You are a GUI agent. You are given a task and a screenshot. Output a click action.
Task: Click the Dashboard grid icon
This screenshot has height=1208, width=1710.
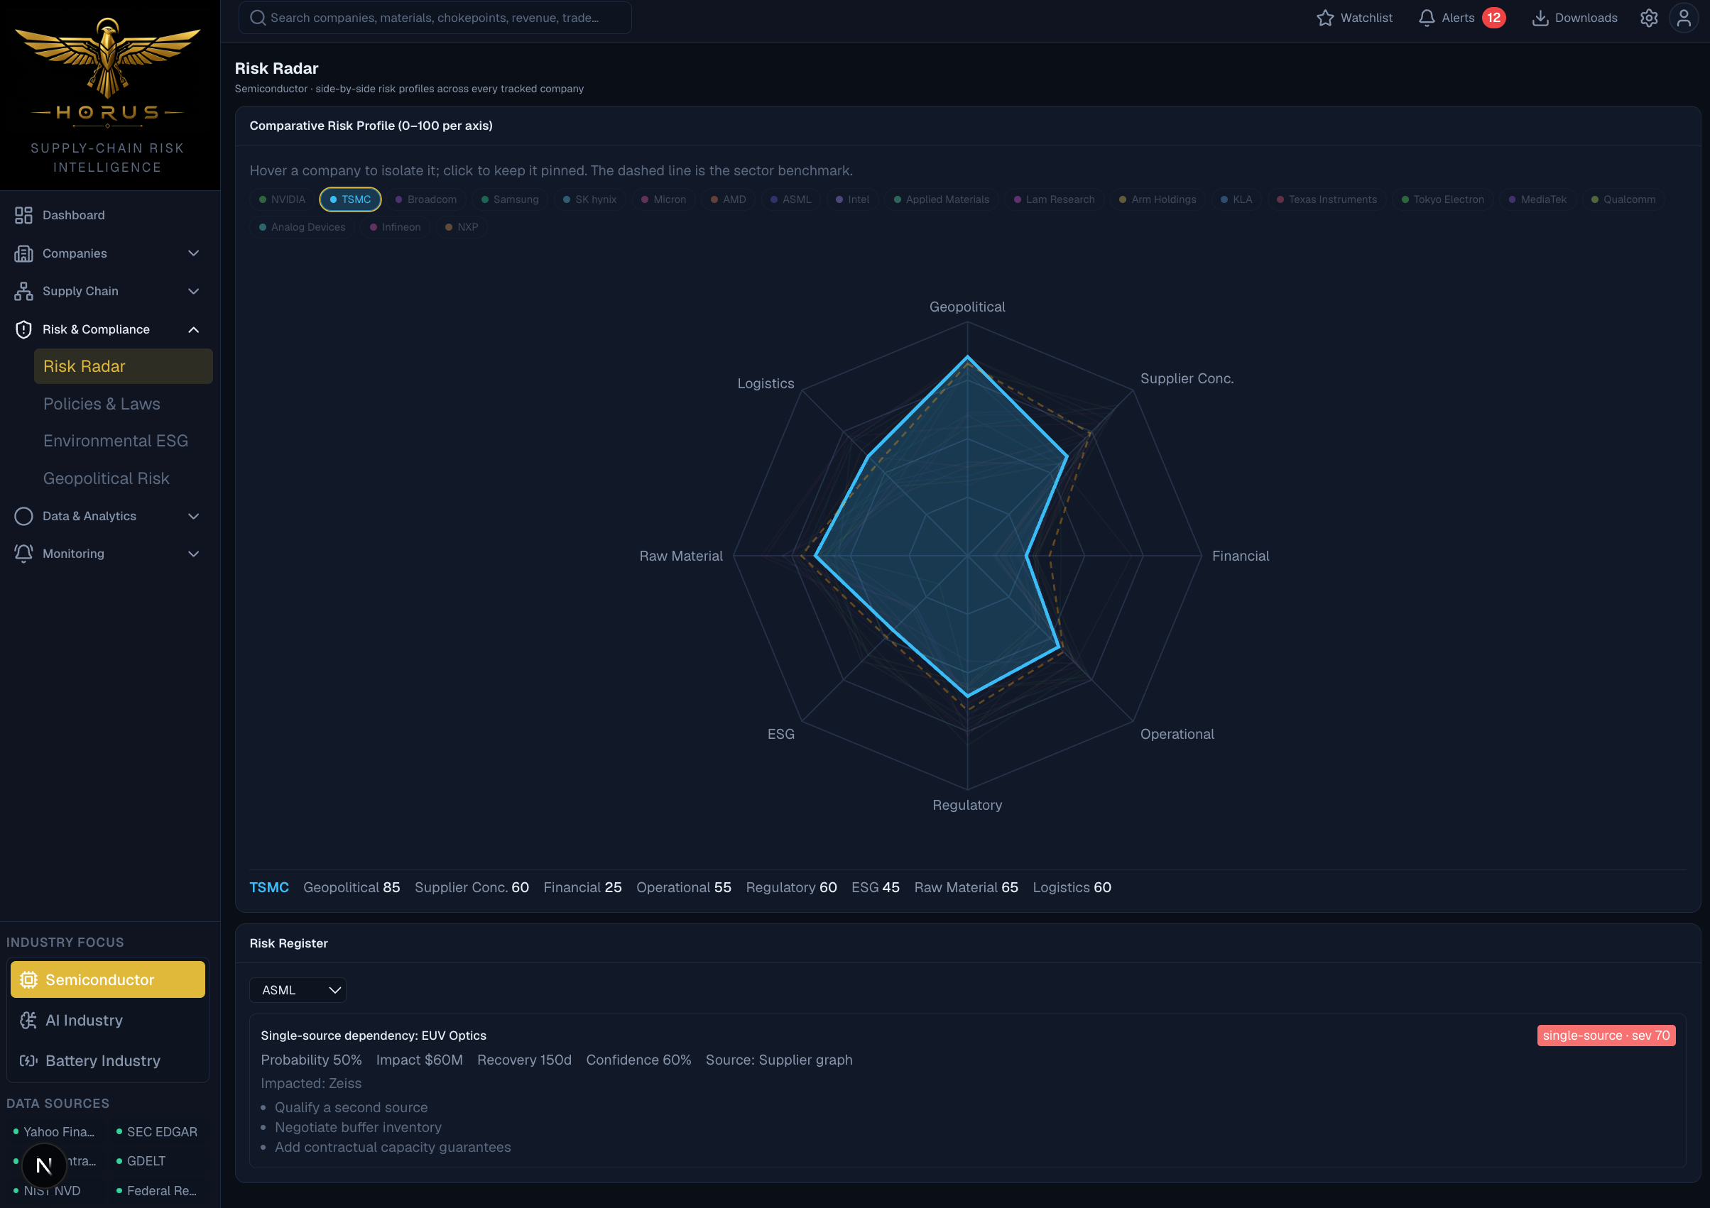24,215
